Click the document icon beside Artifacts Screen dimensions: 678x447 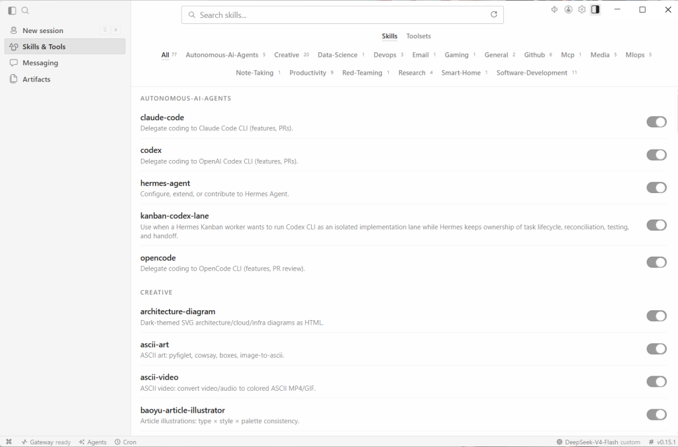(x=14, y=79)
